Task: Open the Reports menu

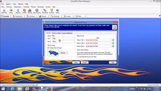Action: 21,4
